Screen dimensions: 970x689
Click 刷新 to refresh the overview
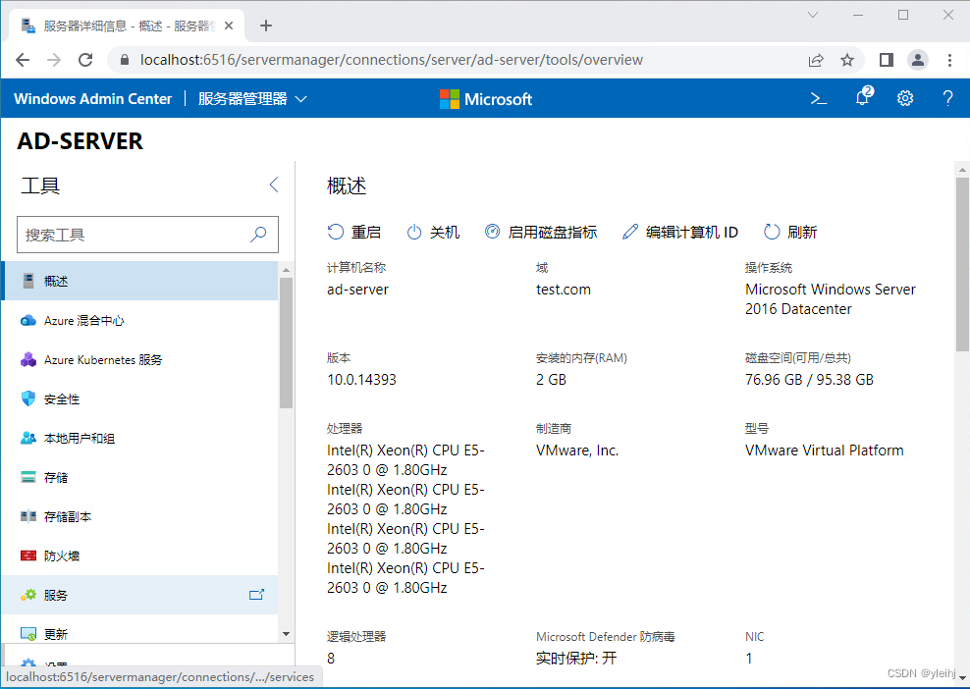point(800,232)
